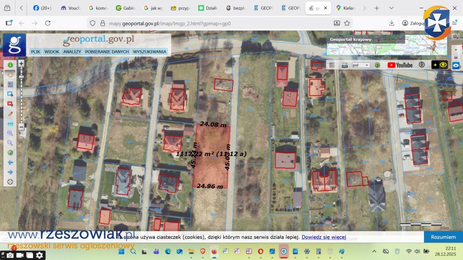Viewport: 463px width, 260px height.
Task: Show full extent with globe icon
Action: point(10,153)
